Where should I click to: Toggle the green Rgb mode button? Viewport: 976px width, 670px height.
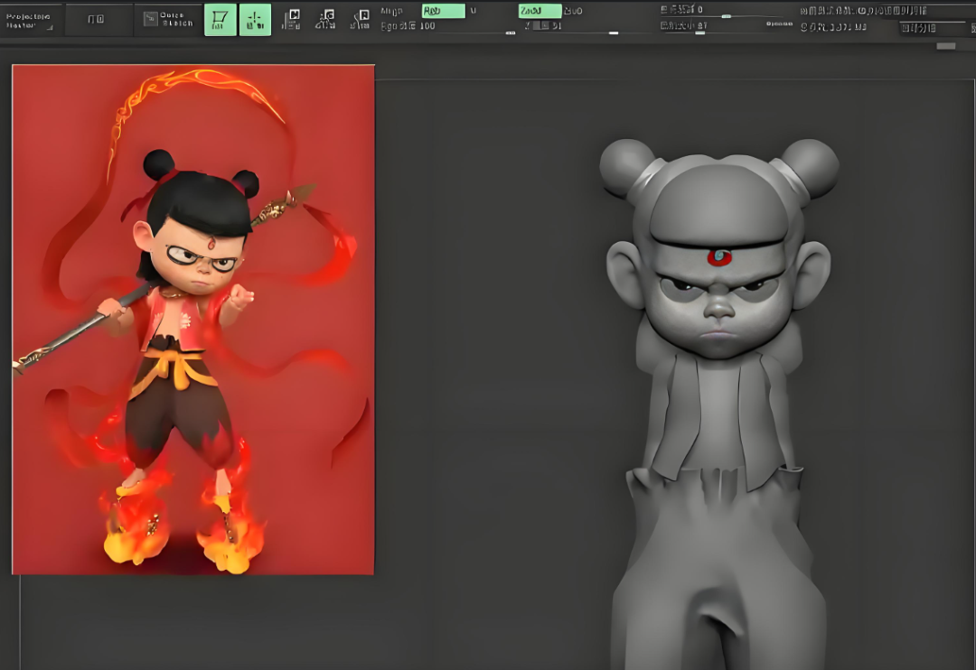pyautogui.click(x=443, y=11)
